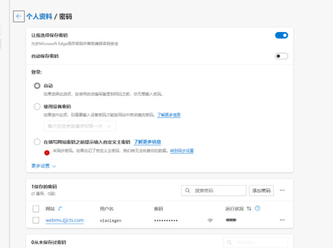
Task: Go back using the arrow button
Action: [x=19, y=16]
